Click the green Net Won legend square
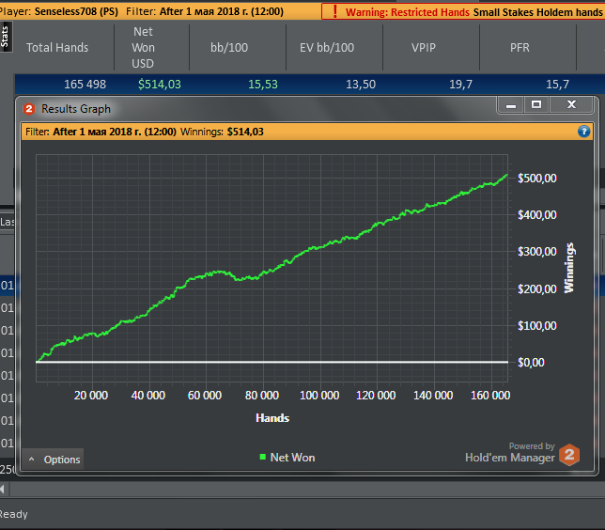The width and height of the screenshot is (605, 530). click(263, 457)
